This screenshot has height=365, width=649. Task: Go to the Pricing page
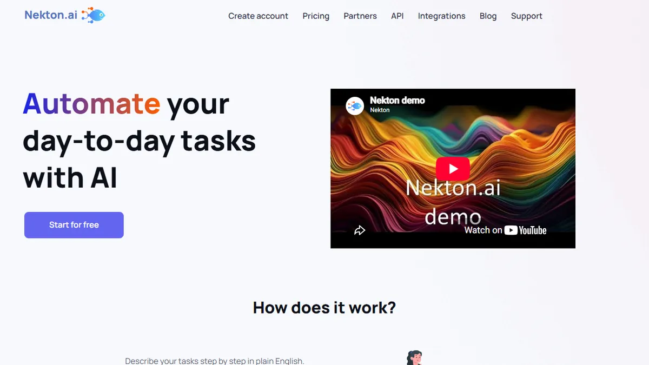pyautogui.click(x=316, y=16)
